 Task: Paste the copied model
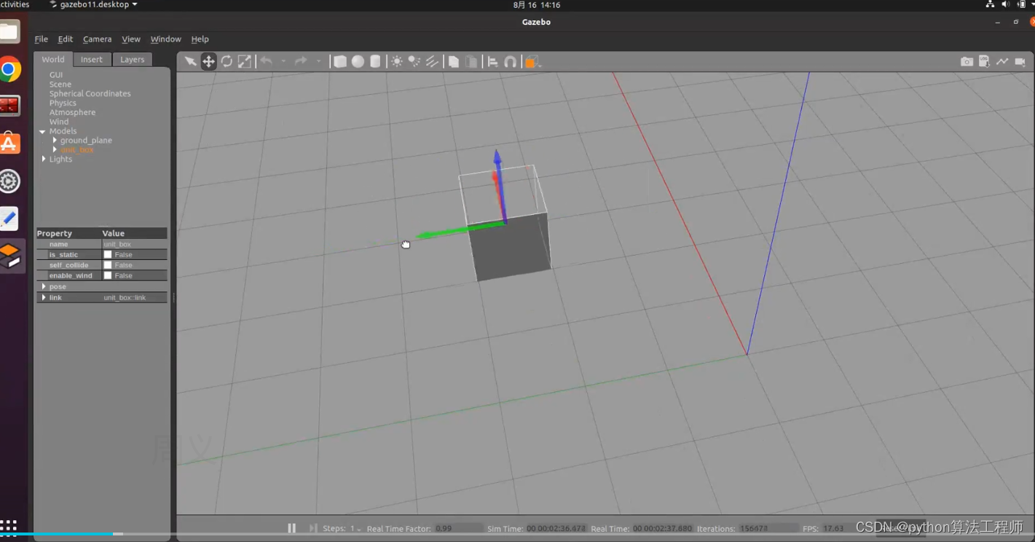click(x=471, y=62)
